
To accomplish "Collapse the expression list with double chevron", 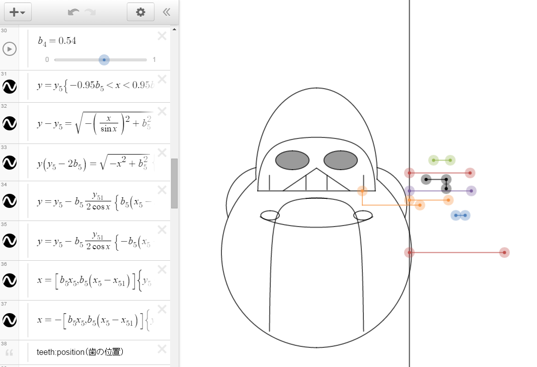I will pos(167,13).
